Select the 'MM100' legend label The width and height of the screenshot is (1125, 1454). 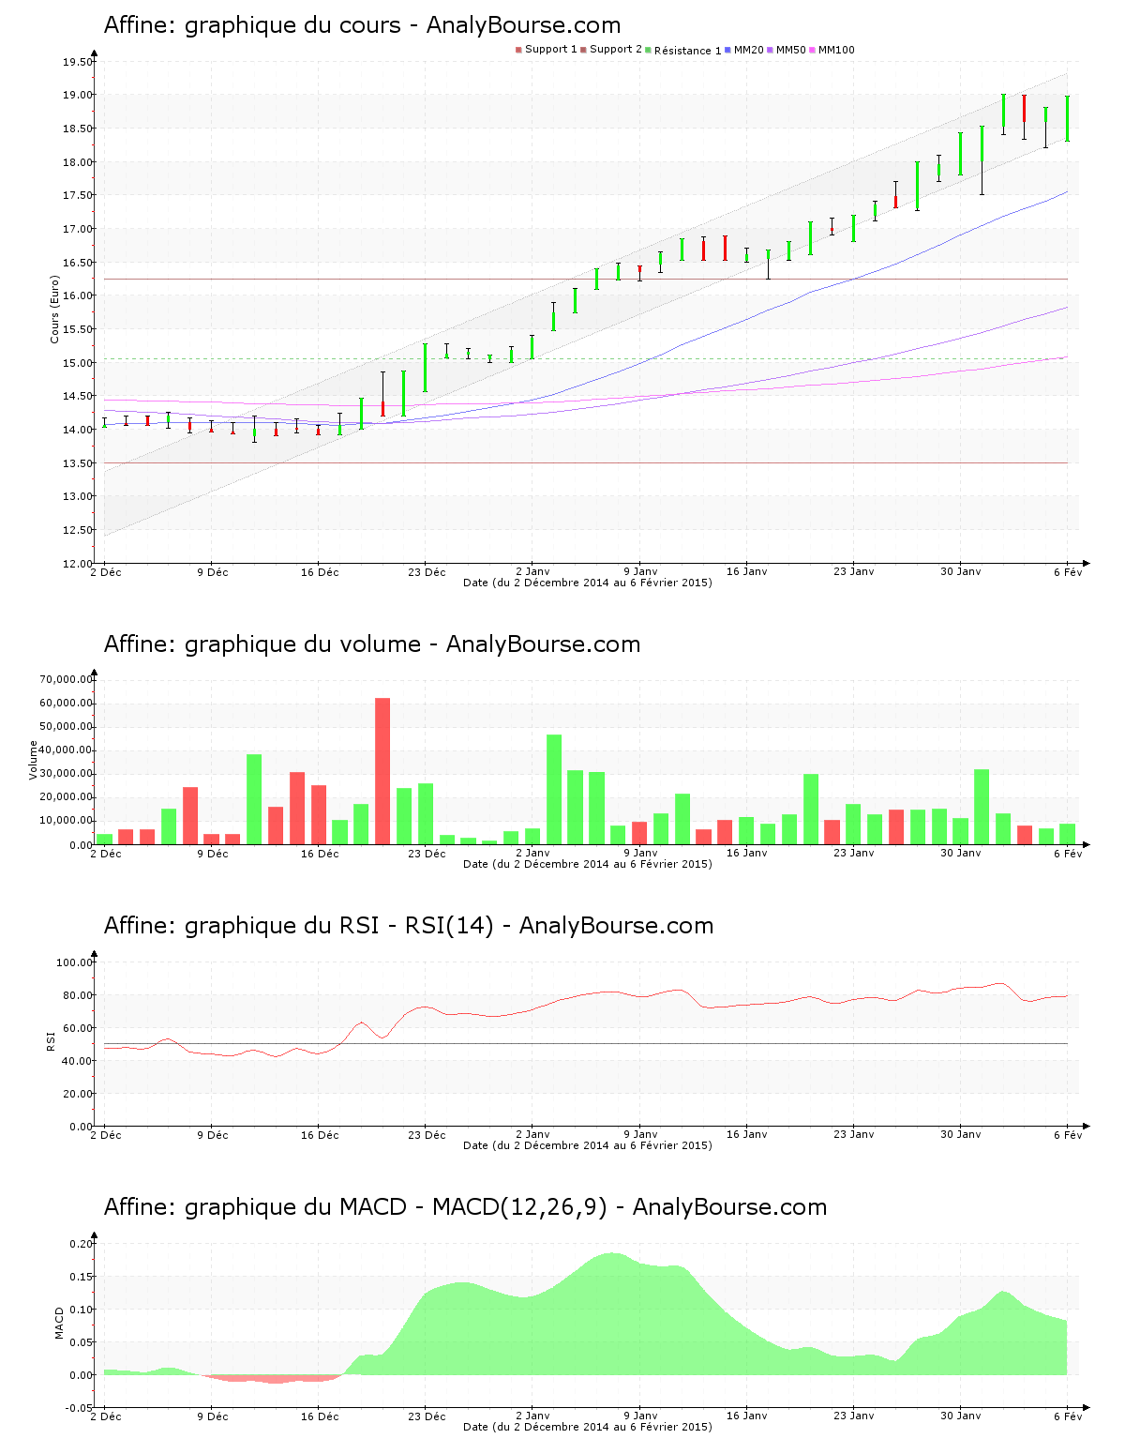pyautogui.click(x=836, y=50)
